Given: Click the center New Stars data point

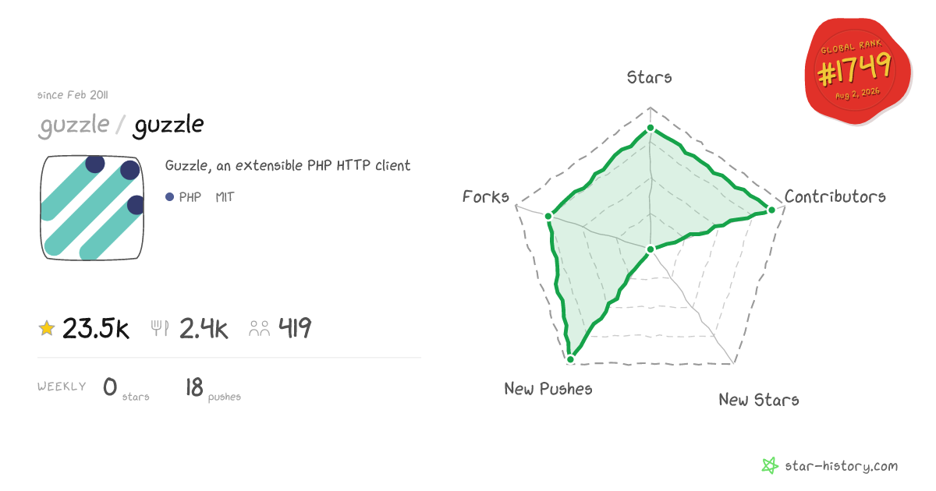Looking at the screenshot, I should [x=650, y=249].
